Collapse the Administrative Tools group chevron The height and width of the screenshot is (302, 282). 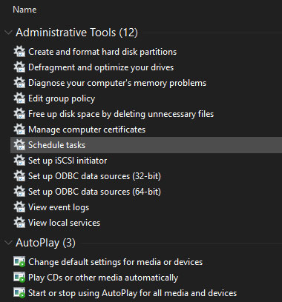[8, 33]
